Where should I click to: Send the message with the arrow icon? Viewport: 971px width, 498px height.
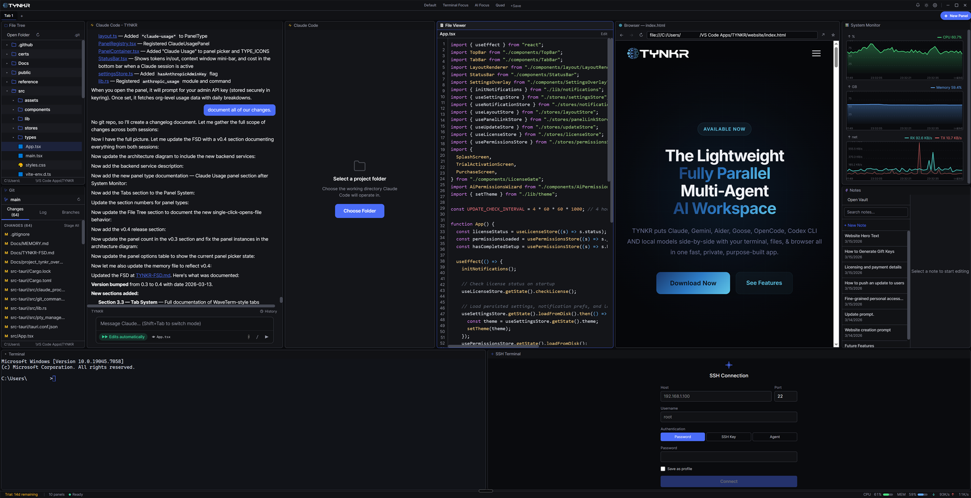click(x=266, y=337)
